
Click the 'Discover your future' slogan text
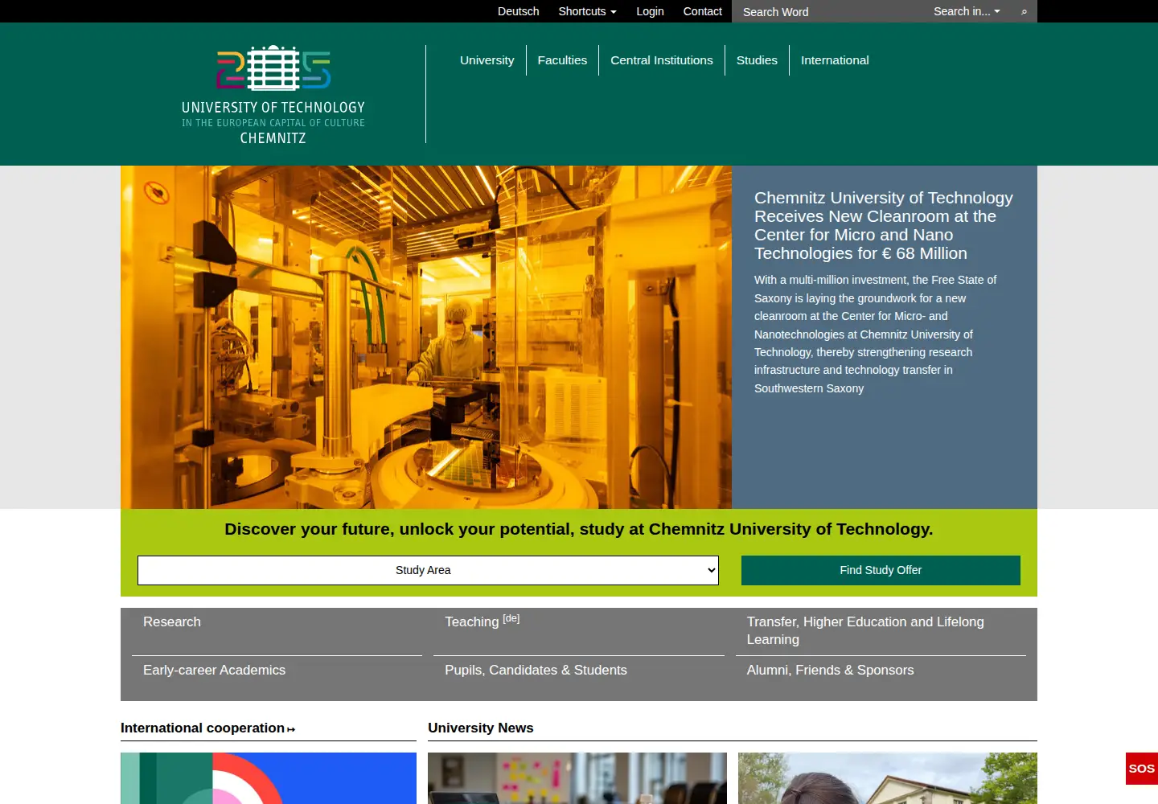click(579, 529)
